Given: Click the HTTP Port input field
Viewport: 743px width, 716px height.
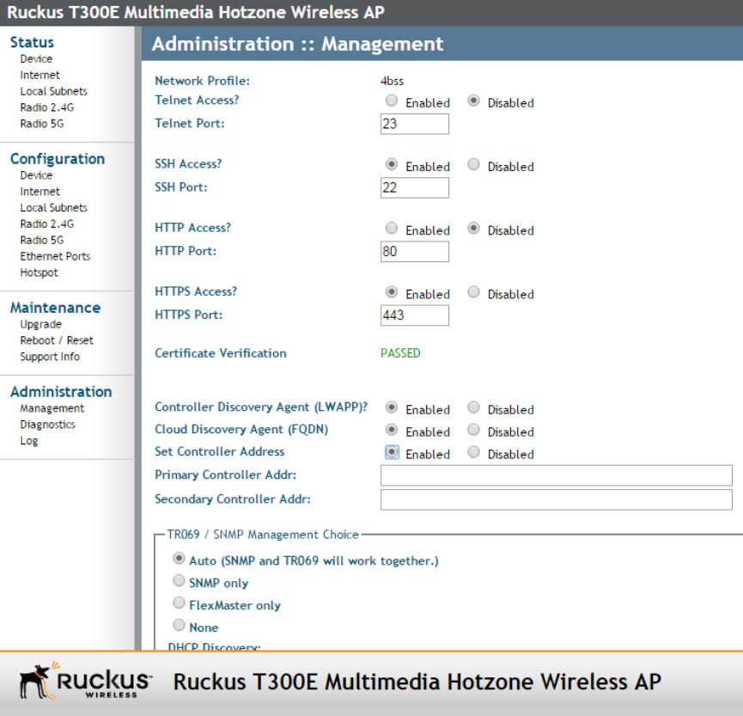Looking at the screenshot, I should 415,251.
